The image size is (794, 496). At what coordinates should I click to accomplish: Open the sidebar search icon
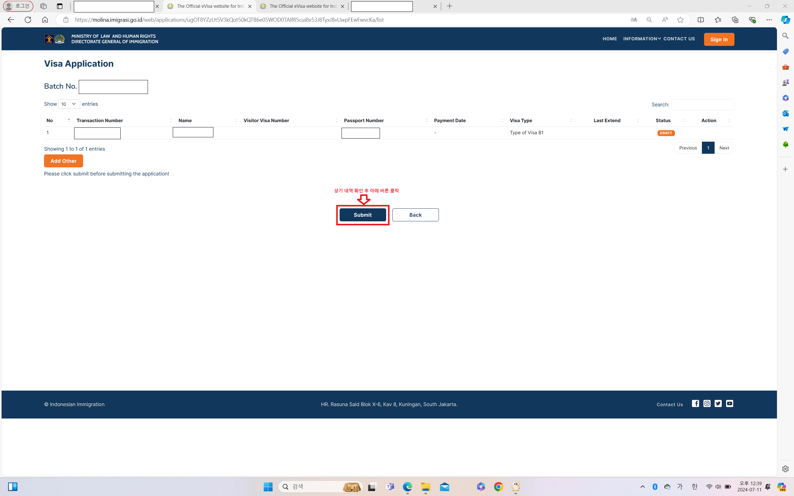(785, 36)
